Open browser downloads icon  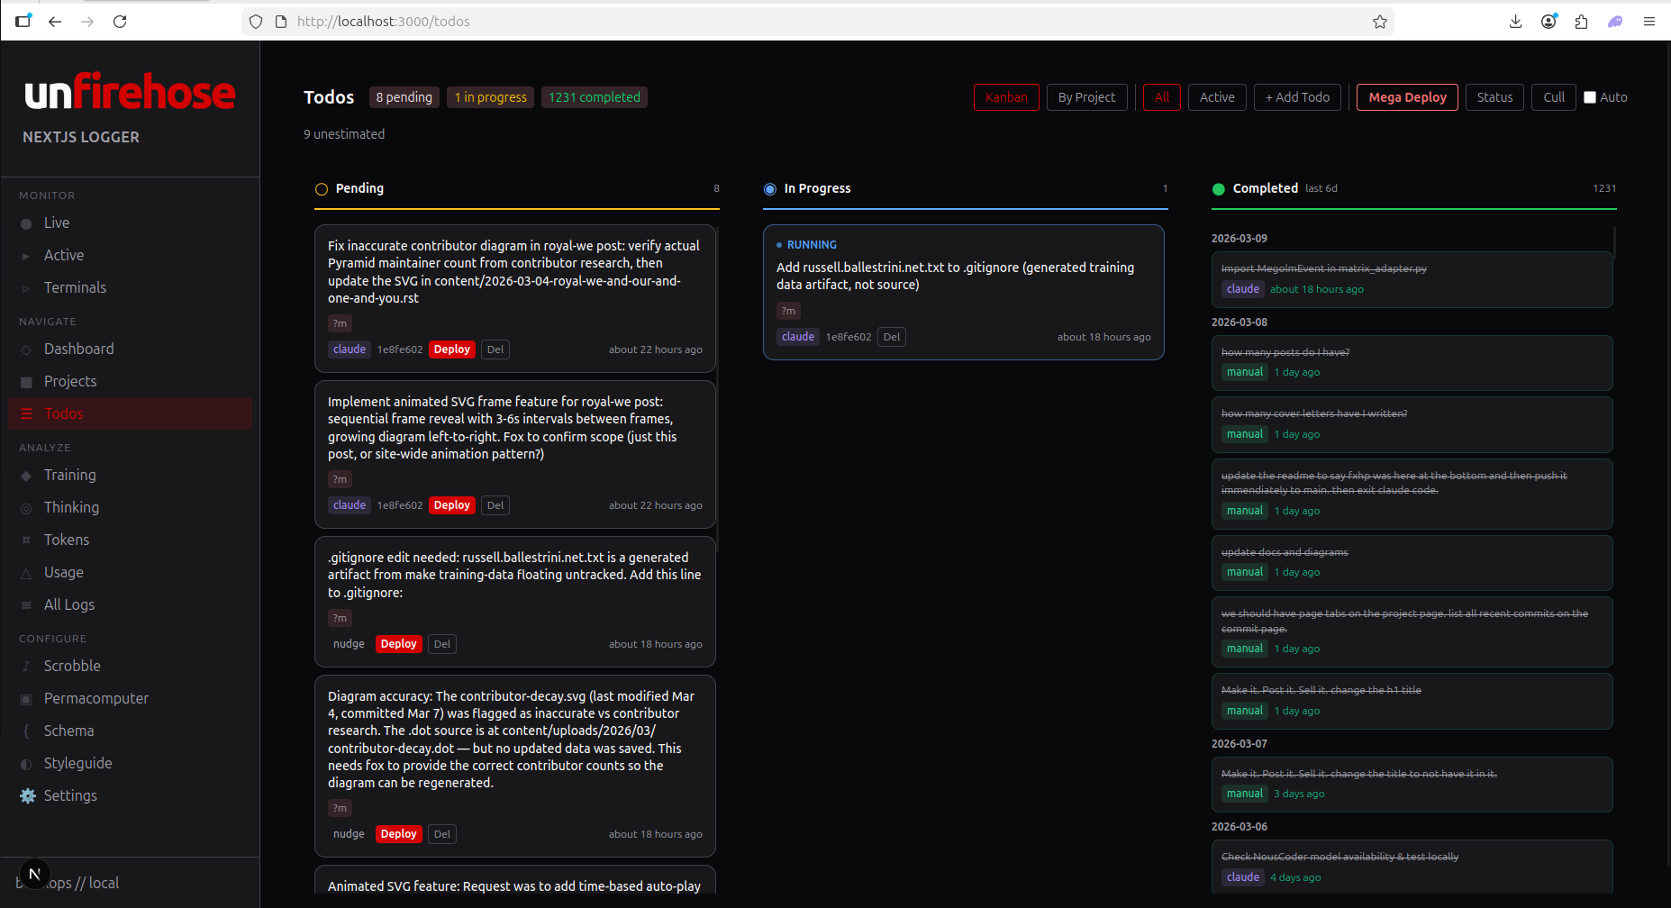click(1515, 22)
